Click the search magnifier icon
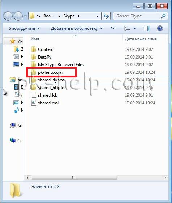 click(163, 16)
